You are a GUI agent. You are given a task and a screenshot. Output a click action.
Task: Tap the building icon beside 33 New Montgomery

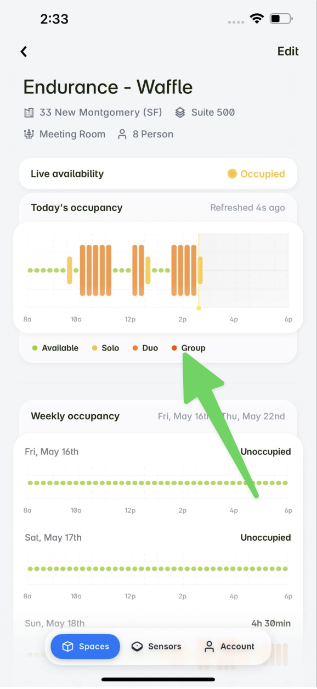click(x=29, y=113)
